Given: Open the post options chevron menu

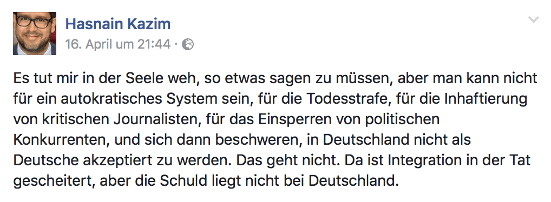Looking at the screenshot, I should (x=534, y=19).
